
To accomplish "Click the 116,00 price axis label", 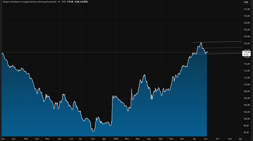I will 247,64.
